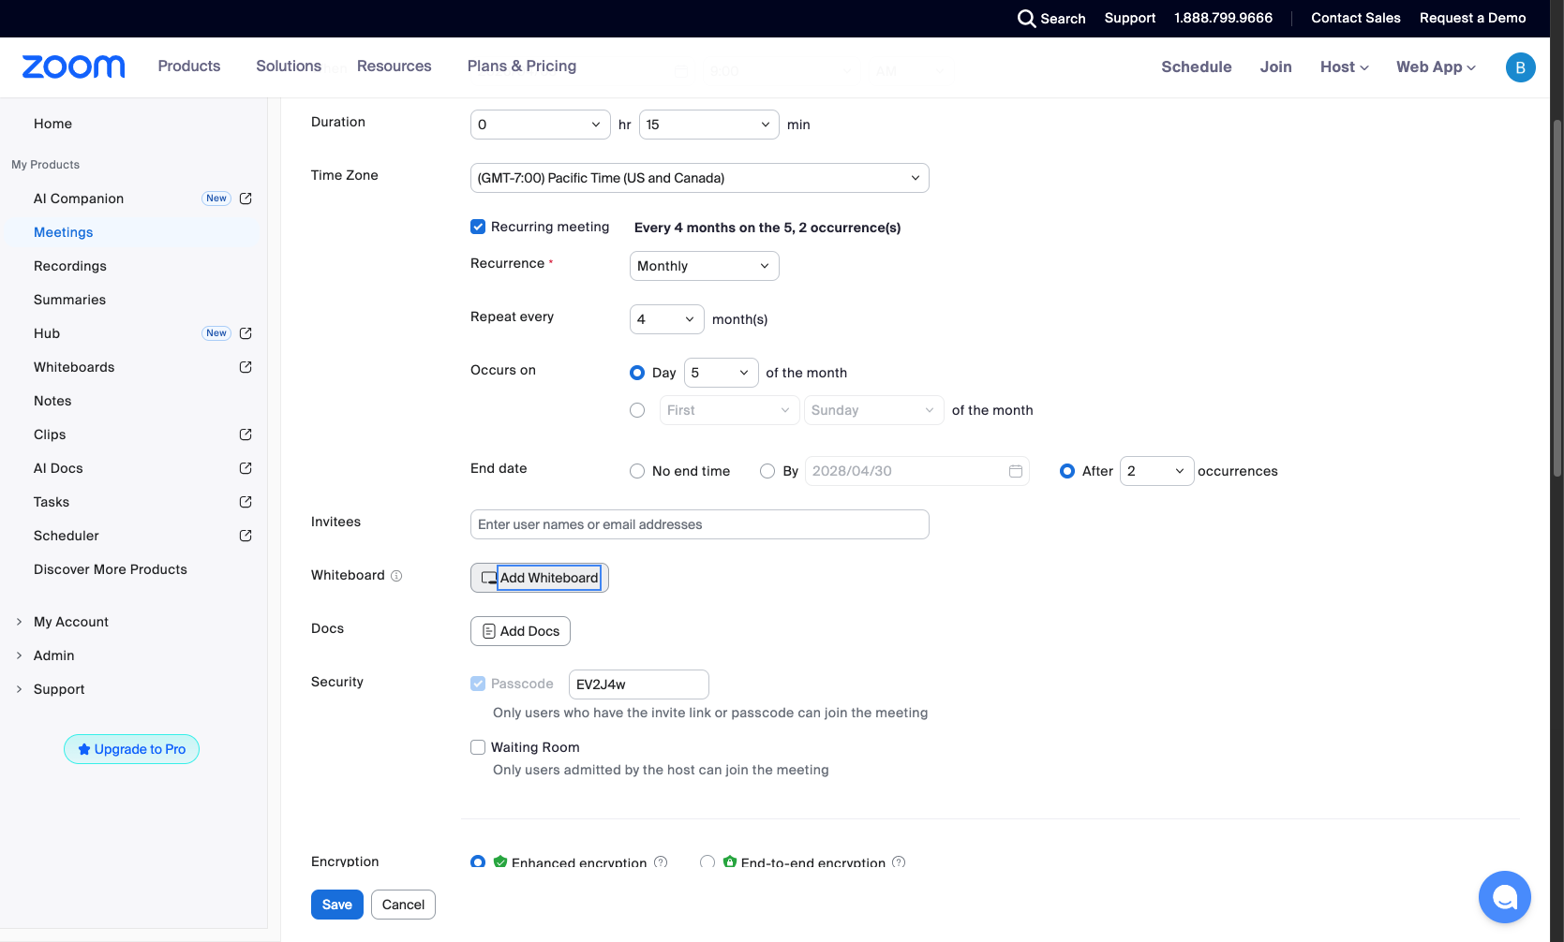Click Enhanced encryption help icon
Viewport: 1564px width, 942px height.
coord(661,862)
